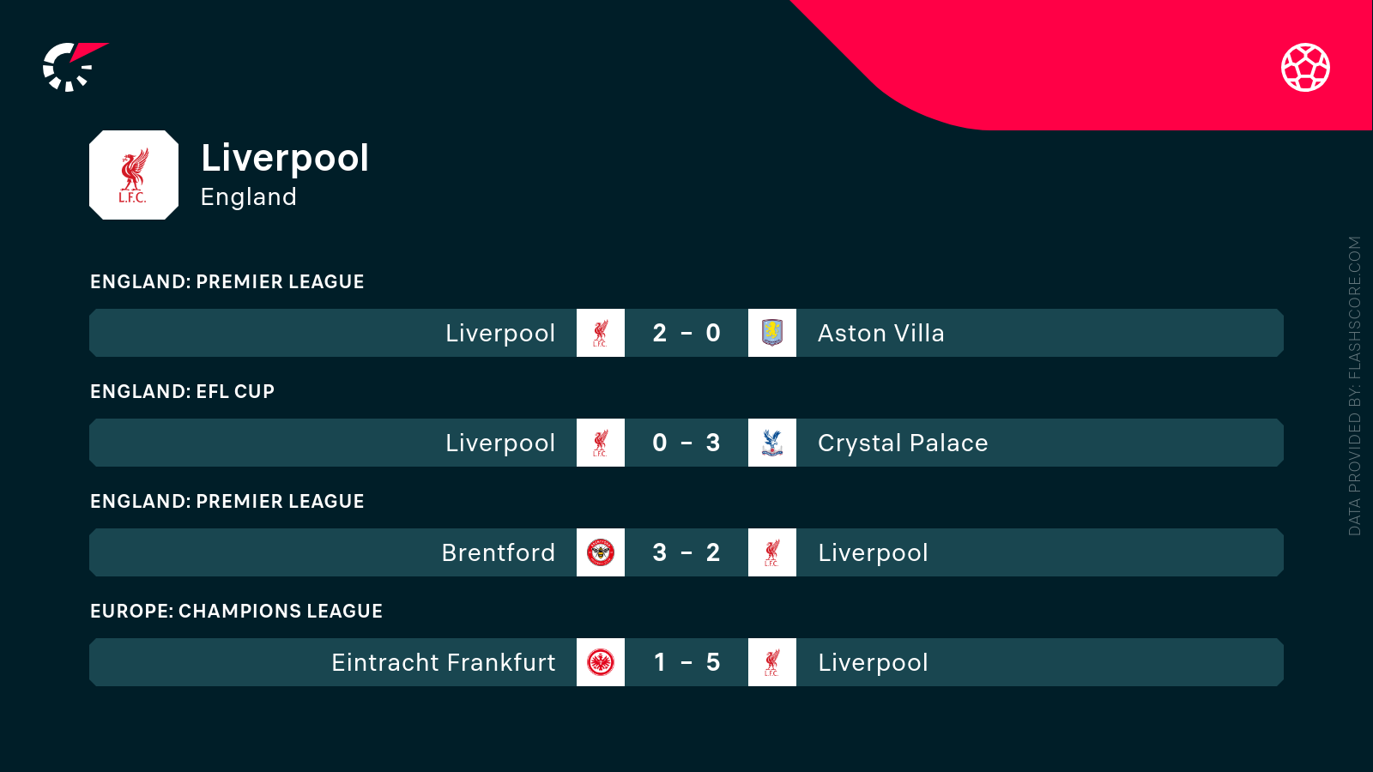The width and height of the screenshot is (1373, 772).
Task: Click the football icon in the red banner
Action: pyautogui.click(x=1305, y=67)
